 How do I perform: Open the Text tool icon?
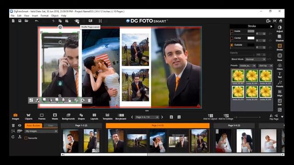click(280, 75)
